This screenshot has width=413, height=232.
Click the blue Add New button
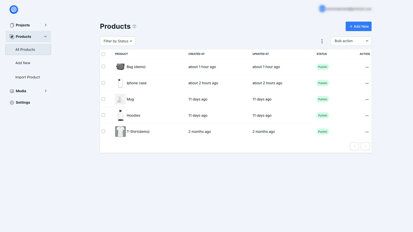359,26
